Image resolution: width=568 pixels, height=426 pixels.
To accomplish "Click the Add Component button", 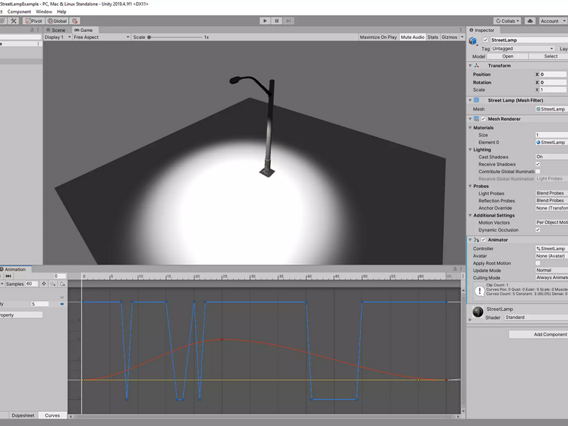I will [539, 334].
